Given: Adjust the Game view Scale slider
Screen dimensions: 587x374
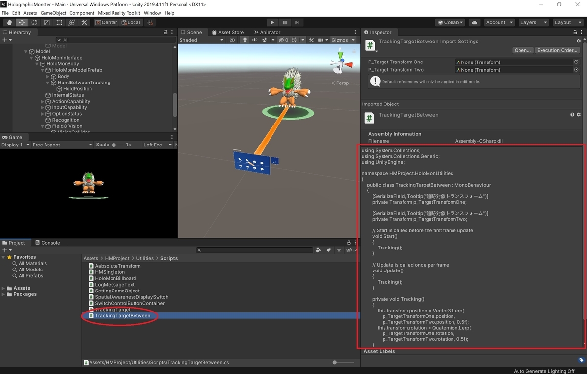Looking at the screenshot, I should 117,145.
